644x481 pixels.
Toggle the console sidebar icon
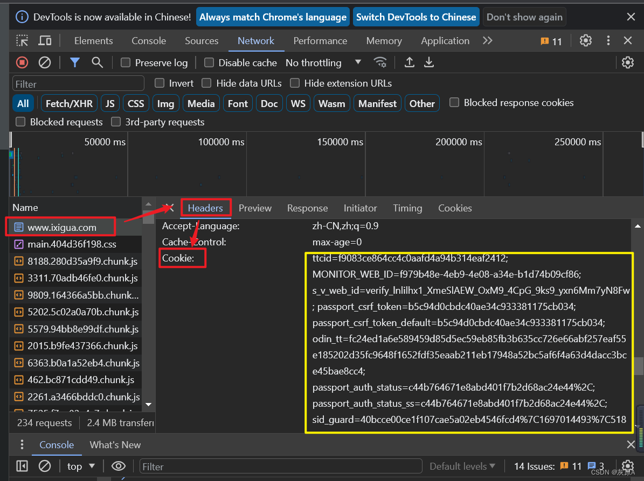coord(22,466)
